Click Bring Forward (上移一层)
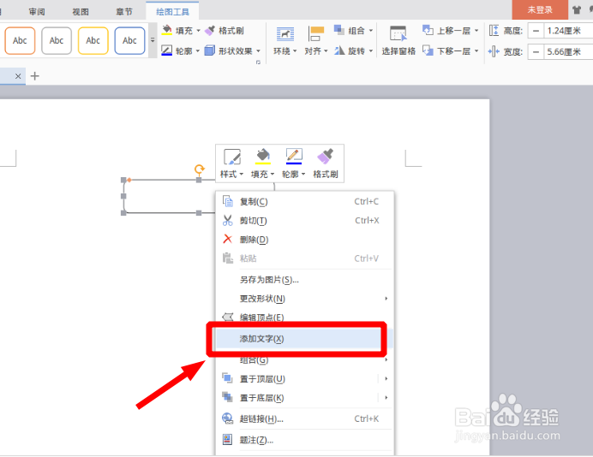The width and height of the screenshot is (593, 457). (x=447, y=30)
